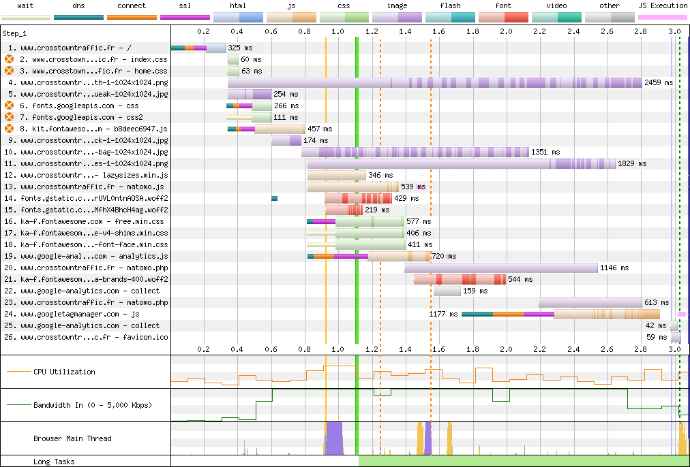
Task: Click the blocking icon next to fonts.googleapis.com css2
Action: tap(9, 117)
